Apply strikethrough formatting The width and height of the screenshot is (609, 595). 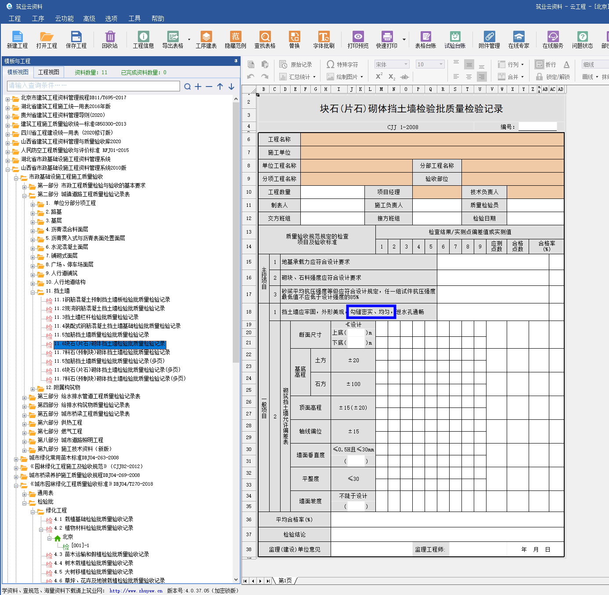click(x=405, y=76)
